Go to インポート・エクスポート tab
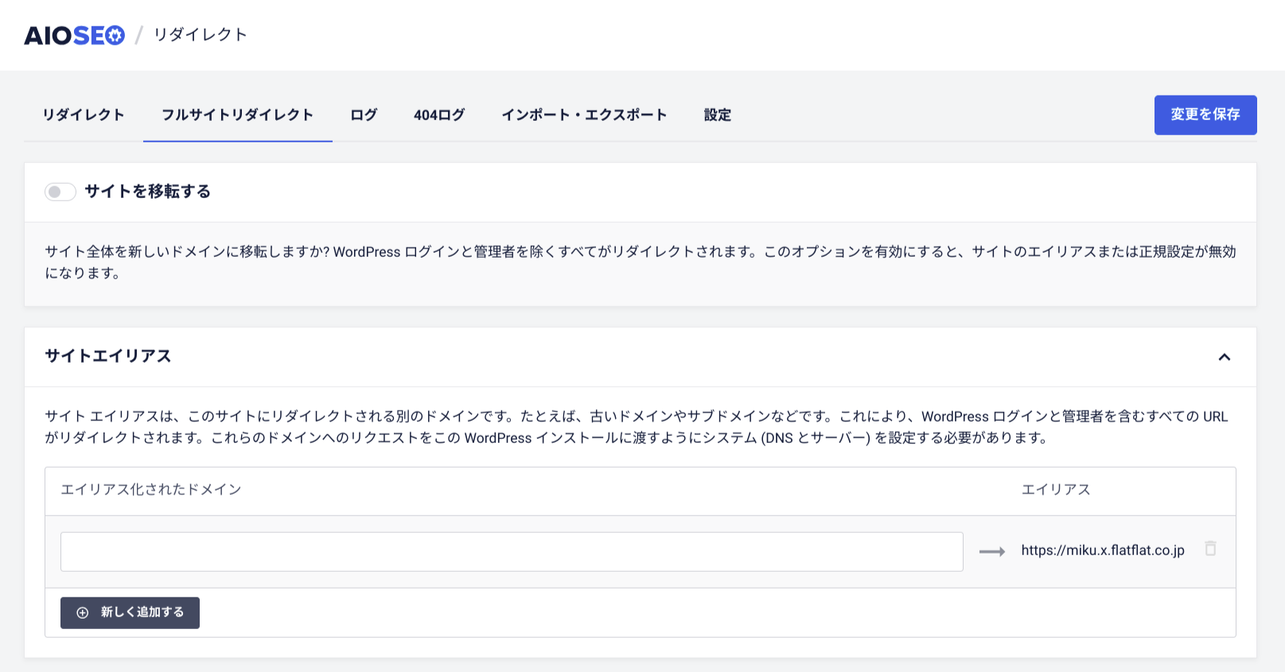Screen dimensions: 1285x672 584,115
